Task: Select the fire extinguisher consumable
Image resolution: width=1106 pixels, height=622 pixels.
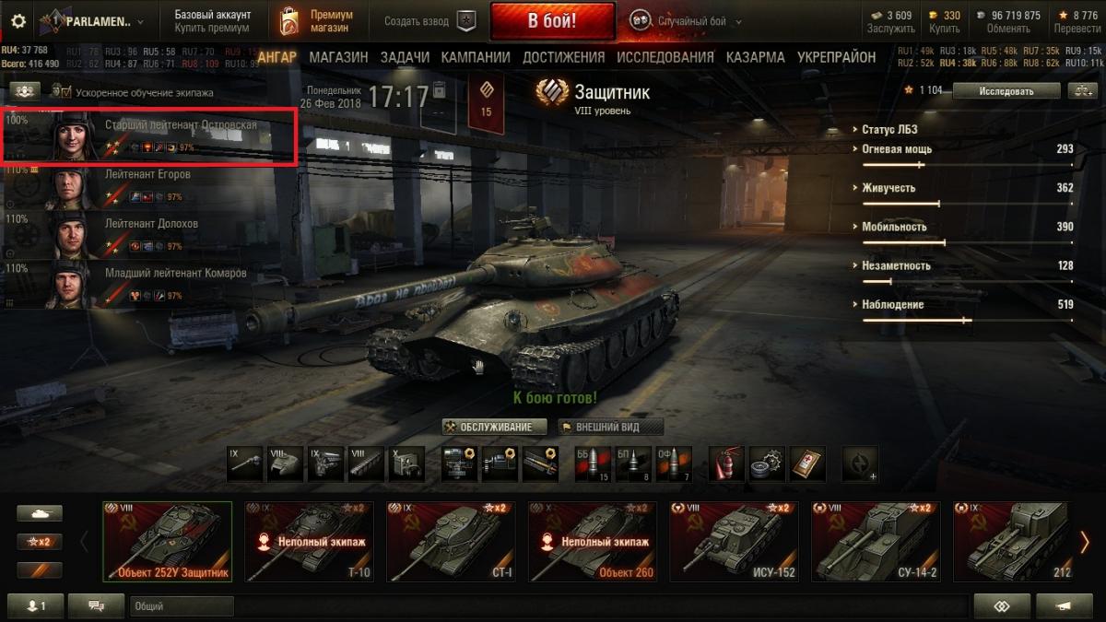Action: point(726,464)
